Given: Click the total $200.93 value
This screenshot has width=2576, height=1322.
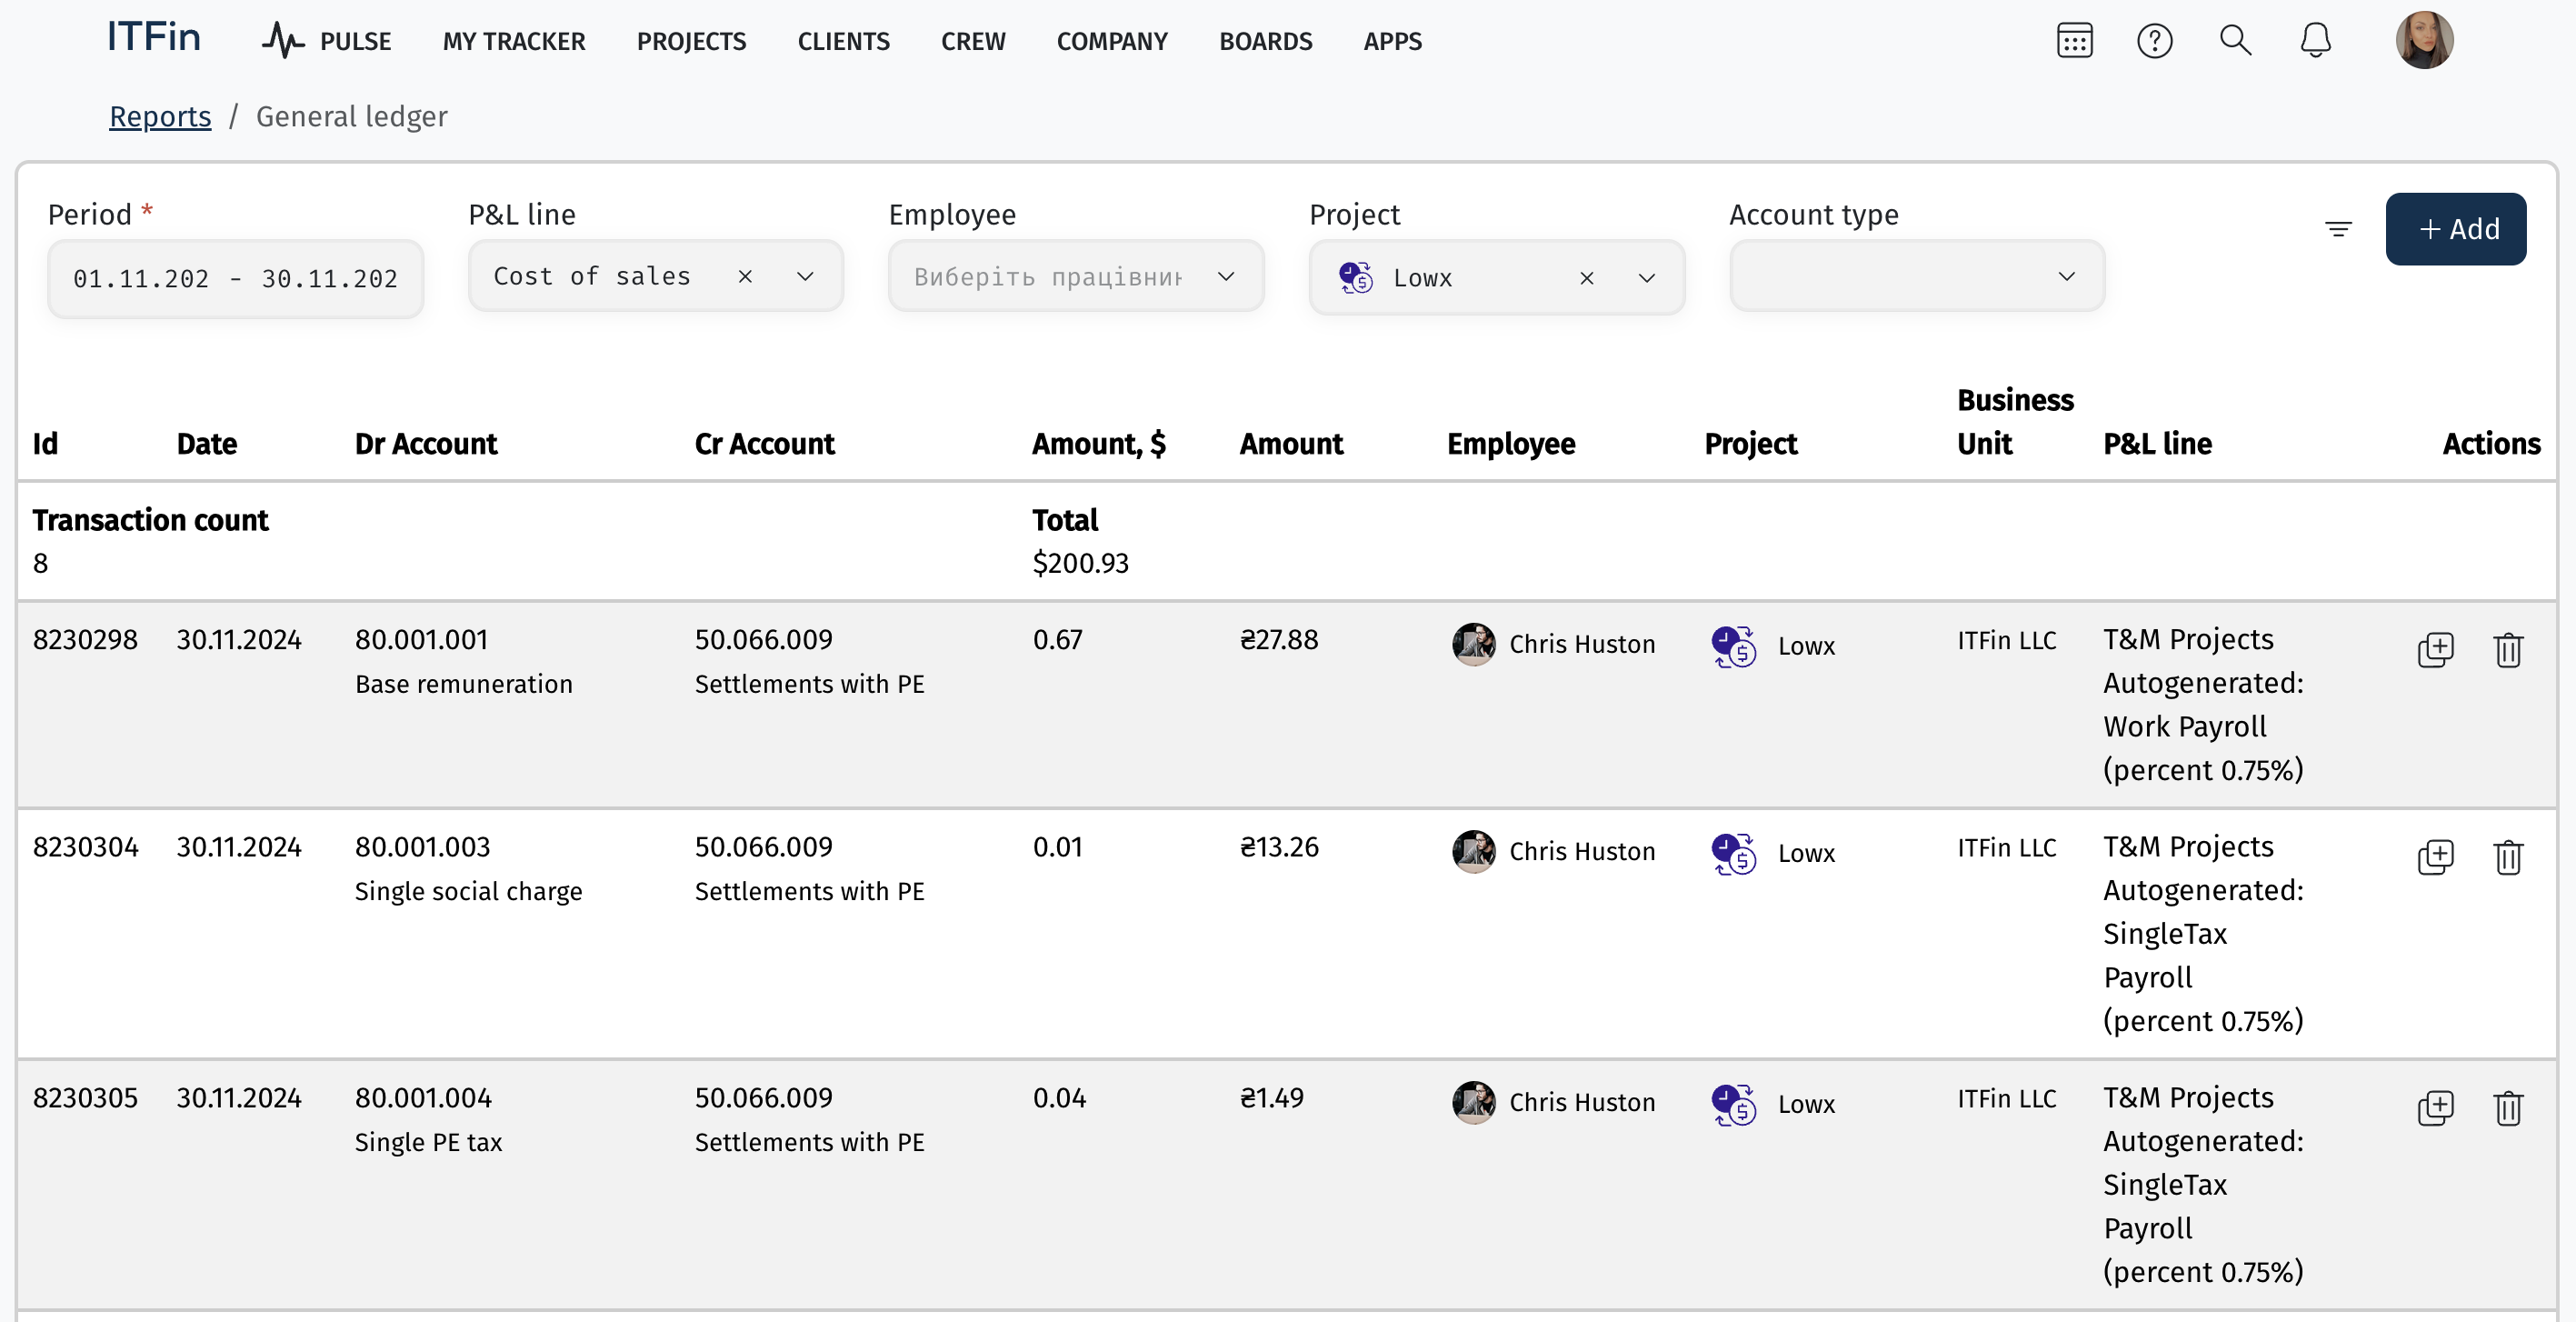Looking at the screenshot, I should pyautogui.click(x=1080, y=563).
